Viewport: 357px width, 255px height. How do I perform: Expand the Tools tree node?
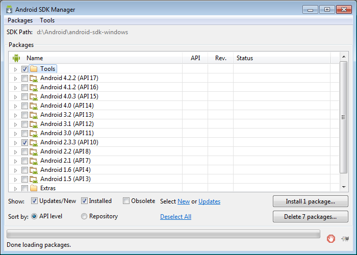[x=15, y=69]
